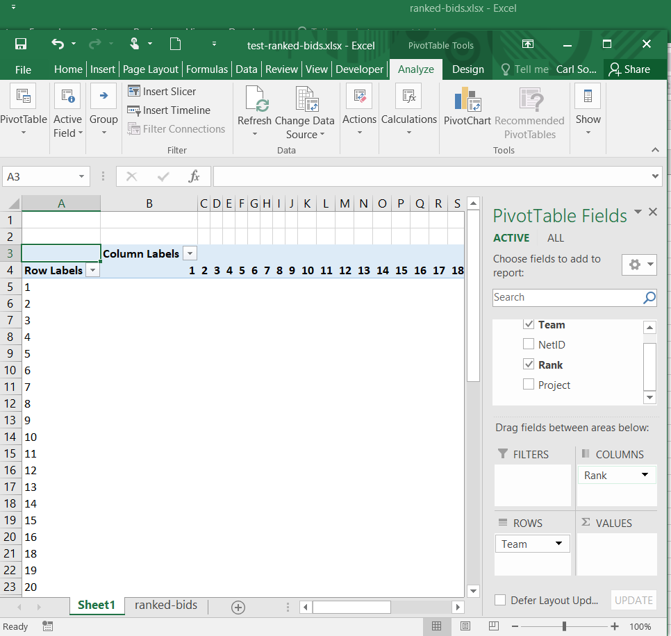Switch to the Design ribbon tab
The image size is (671, 636).
click(467, 69)
